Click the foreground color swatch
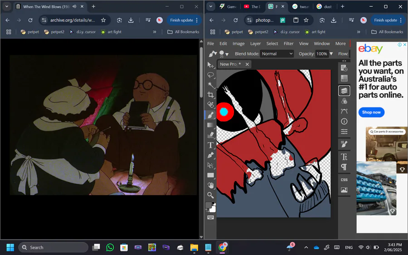The width and height of the screenshot is (408, 255). point(209,205)
